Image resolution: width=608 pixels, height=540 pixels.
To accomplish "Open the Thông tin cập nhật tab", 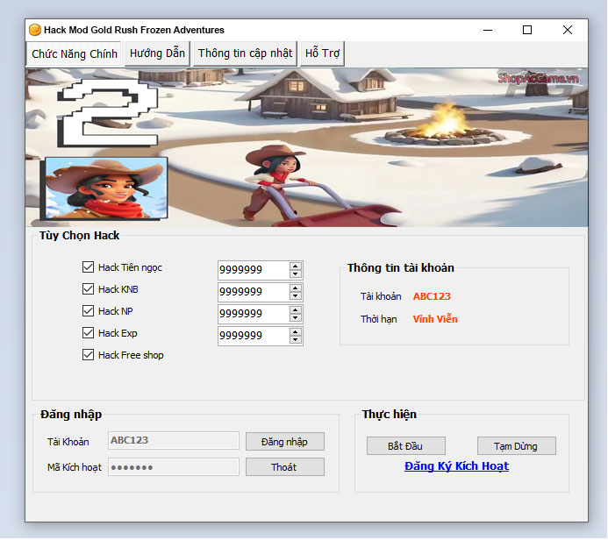I will click(x=245, y=53).
